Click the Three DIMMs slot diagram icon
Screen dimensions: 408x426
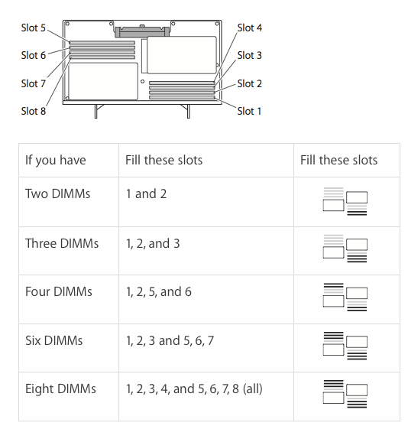(x=345, y=249)
